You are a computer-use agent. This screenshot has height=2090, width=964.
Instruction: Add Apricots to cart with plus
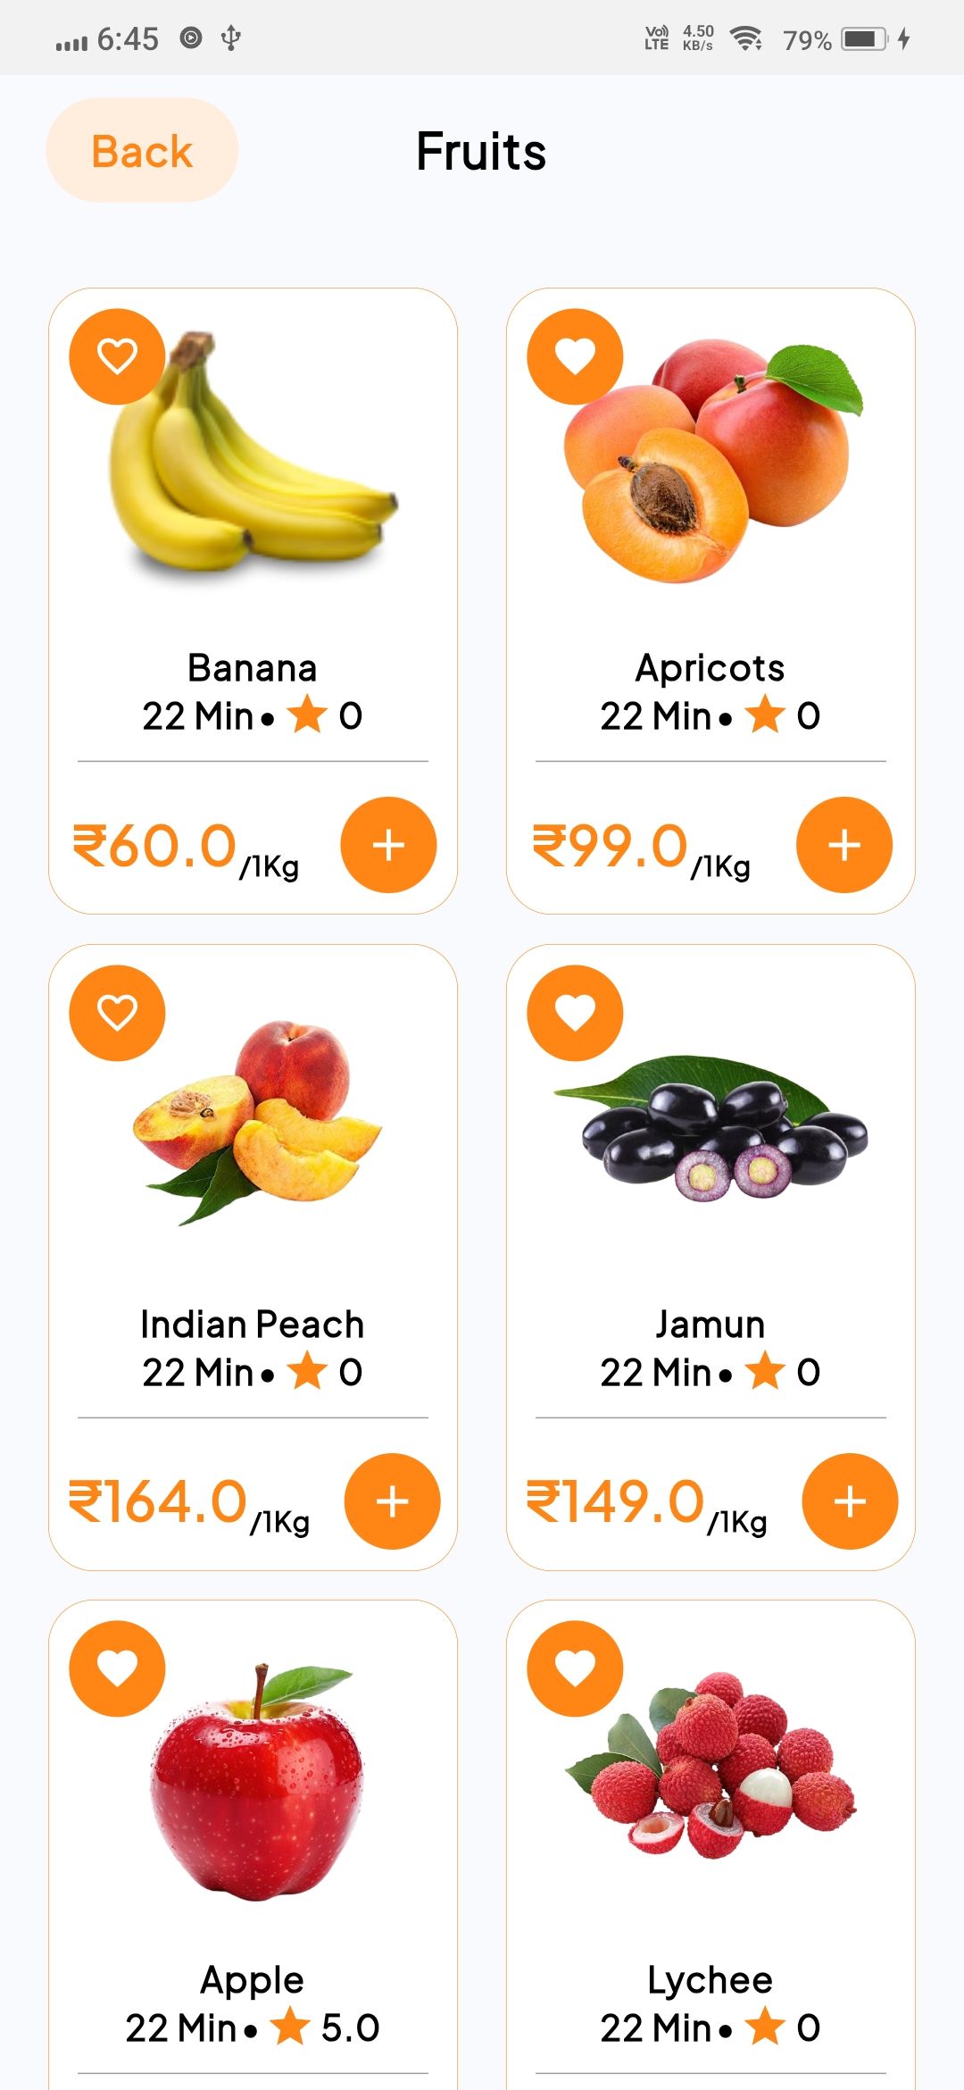click(844, 845)
